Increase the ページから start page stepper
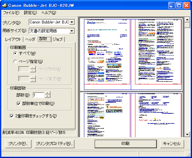 tap(33, 67)
